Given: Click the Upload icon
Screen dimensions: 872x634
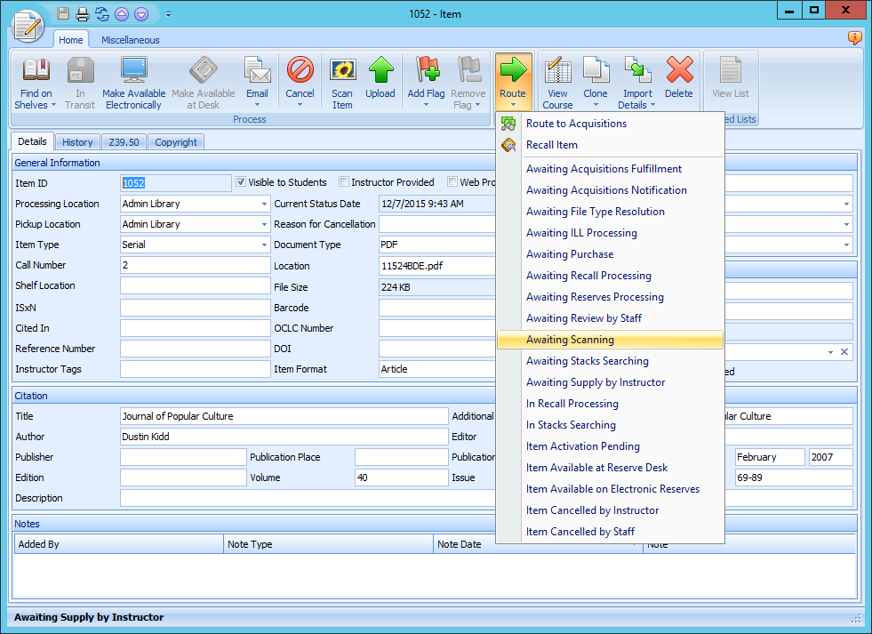Looking at the screenshot, I should click(x=380, y=80).
